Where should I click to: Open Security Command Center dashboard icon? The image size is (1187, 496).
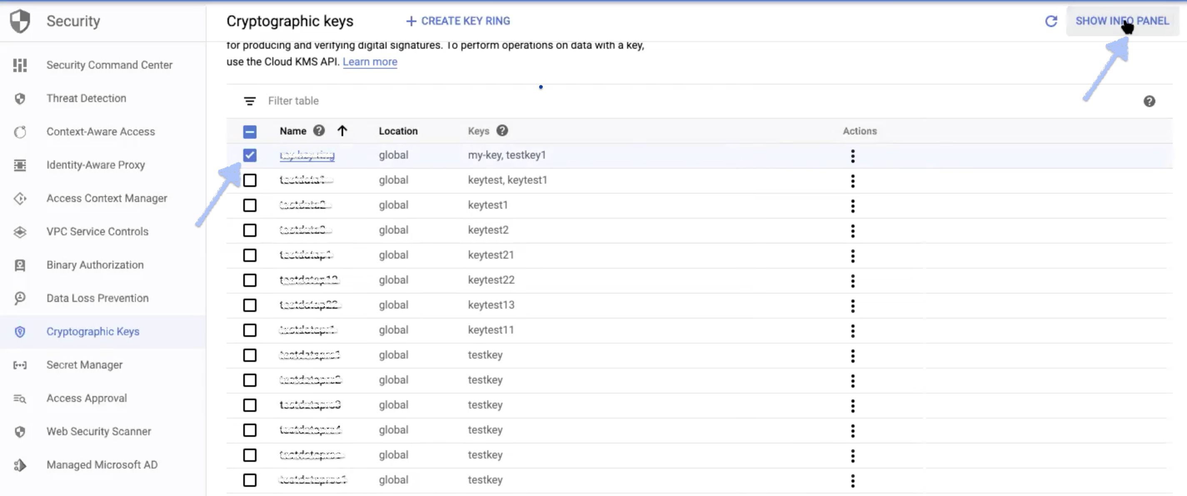coord(20,65)
